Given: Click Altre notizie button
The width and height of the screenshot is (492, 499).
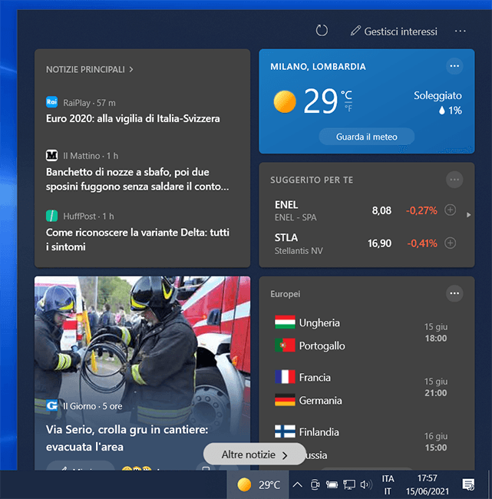Looking at the screenshot, I should [x=254, y=454].
